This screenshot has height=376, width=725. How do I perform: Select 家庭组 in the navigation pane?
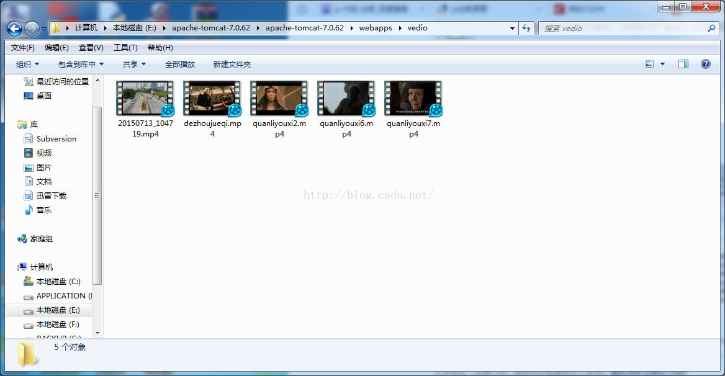35,239
